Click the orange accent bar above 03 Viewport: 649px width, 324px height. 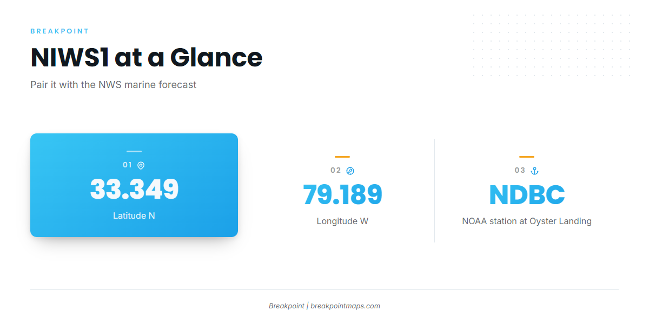pos(527,157)
